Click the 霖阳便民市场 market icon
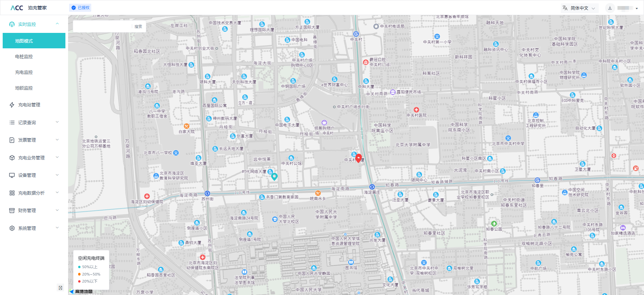 coord(393,92)
